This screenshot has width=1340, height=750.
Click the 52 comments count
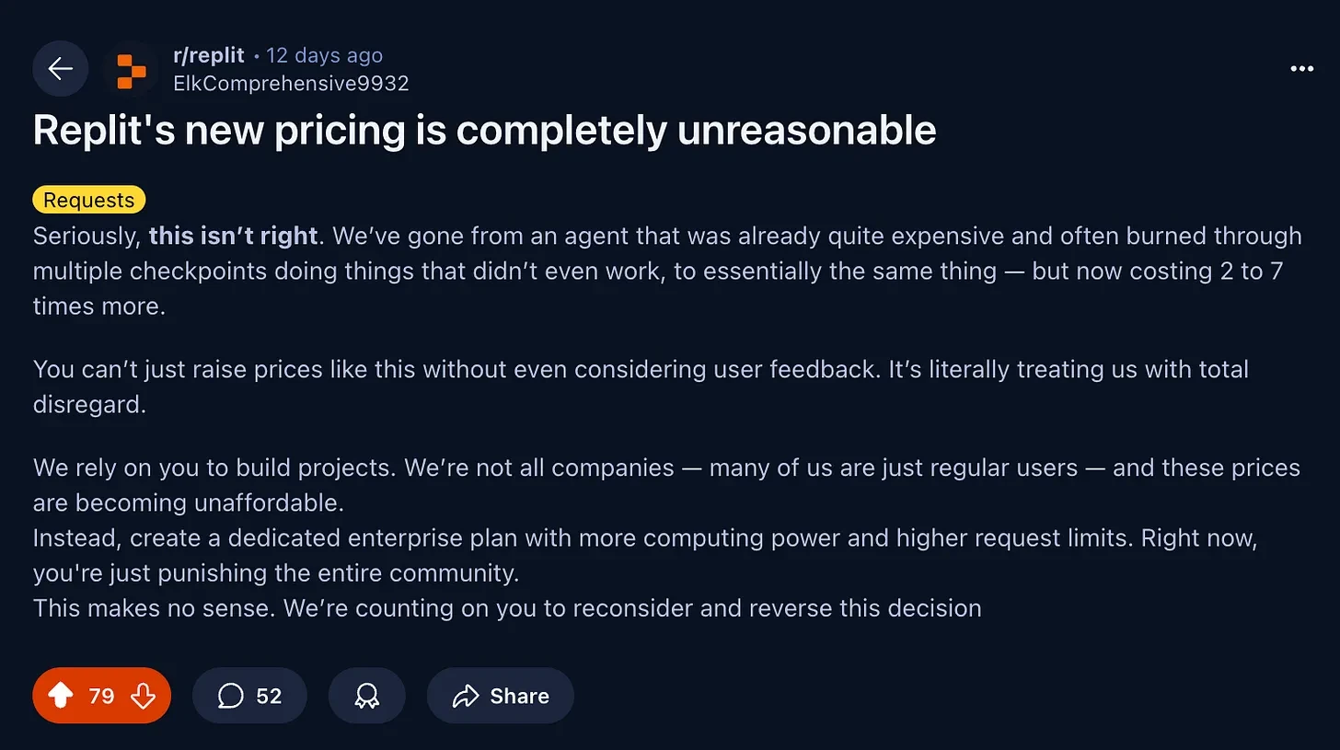click(x=269, y=696)
